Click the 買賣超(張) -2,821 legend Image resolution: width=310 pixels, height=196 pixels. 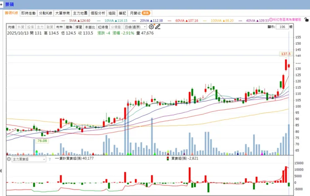182,158
